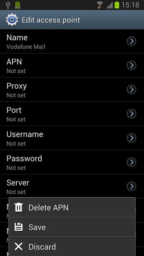Viewport: 144px width, 256px height.
Task: Tap the Wi-Fi status icon
Action: (100, 5)
